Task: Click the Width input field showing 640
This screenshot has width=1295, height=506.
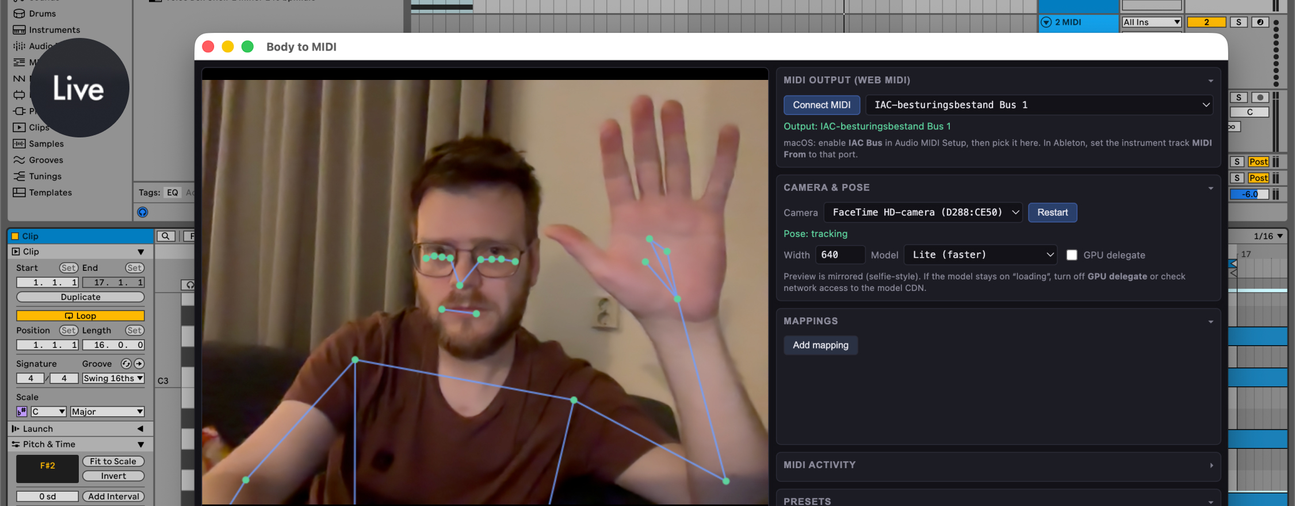Action: click(841, 255)
